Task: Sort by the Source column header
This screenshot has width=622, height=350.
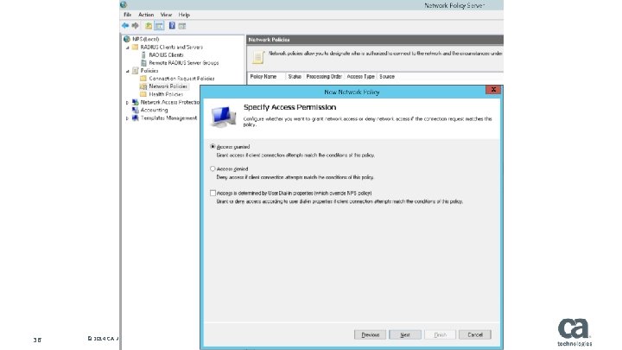Action: [x=387, y=77]
